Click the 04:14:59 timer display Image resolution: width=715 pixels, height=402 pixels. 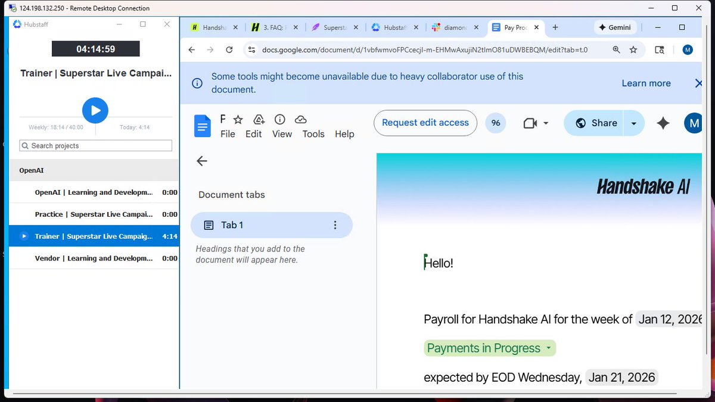95,49
